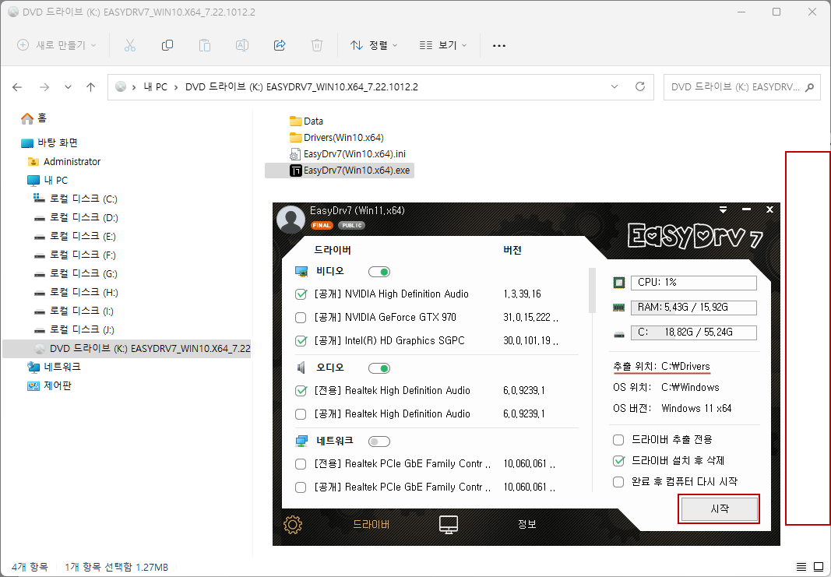Image resolution: width=831 pixels, height=577 pixels.
Task: Refresh the Explorer address bar
Action: coord(640,86)
